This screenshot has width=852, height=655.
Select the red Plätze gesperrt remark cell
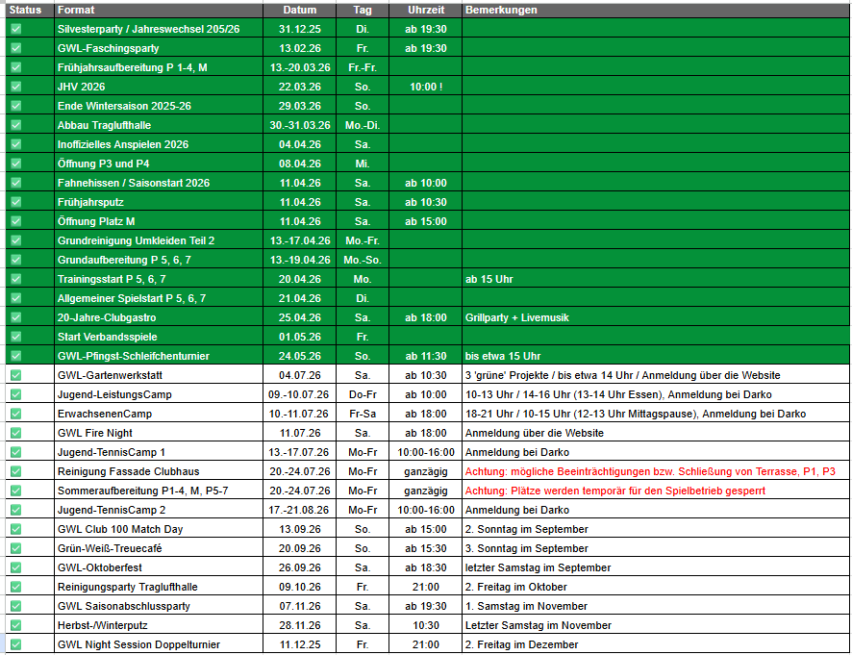[x=656, y=491]
